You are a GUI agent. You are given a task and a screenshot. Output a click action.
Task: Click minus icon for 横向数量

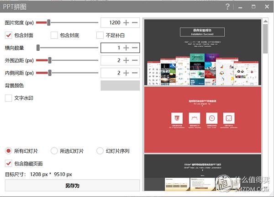pos(135,48)
